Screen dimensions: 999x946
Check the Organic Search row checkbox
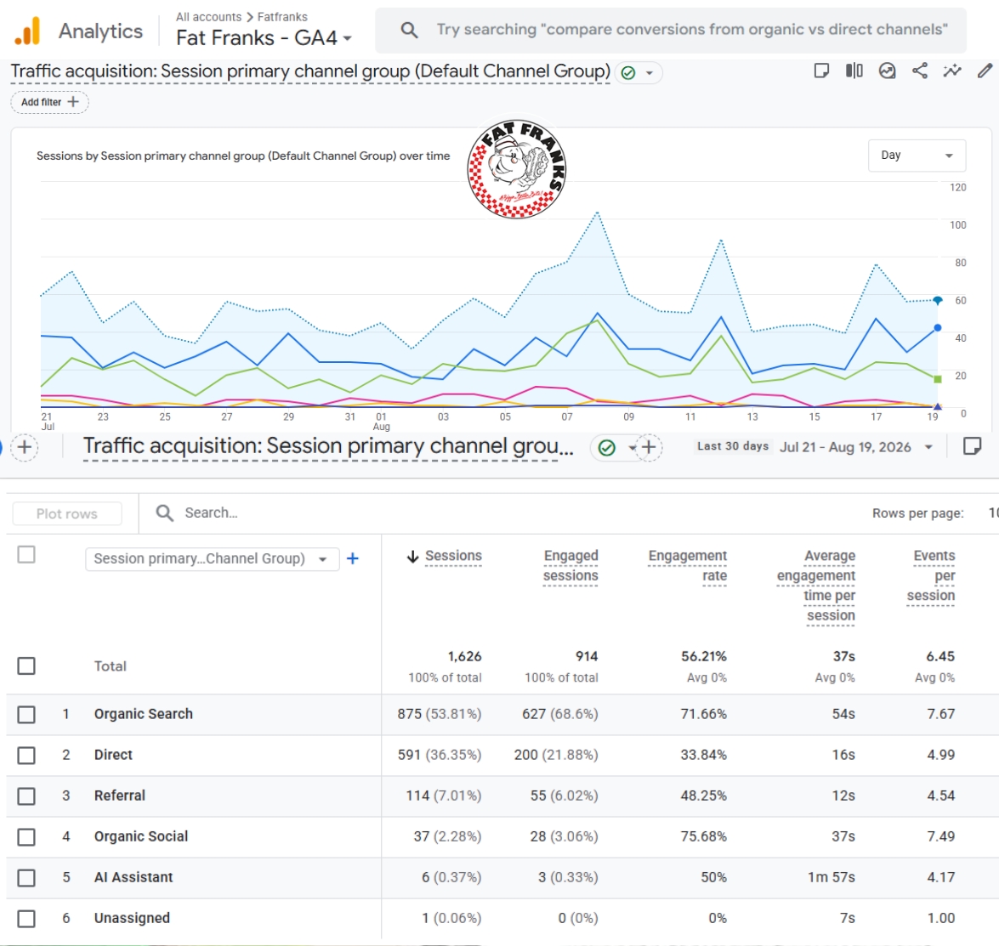tap(26, 714)
